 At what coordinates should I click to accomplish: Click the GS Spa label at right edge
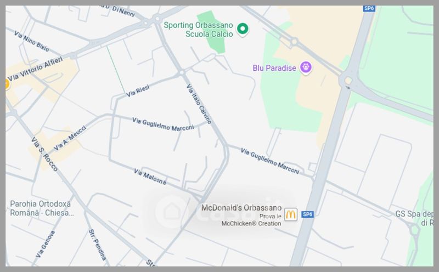pyautogui.click(x=414, y=218)
